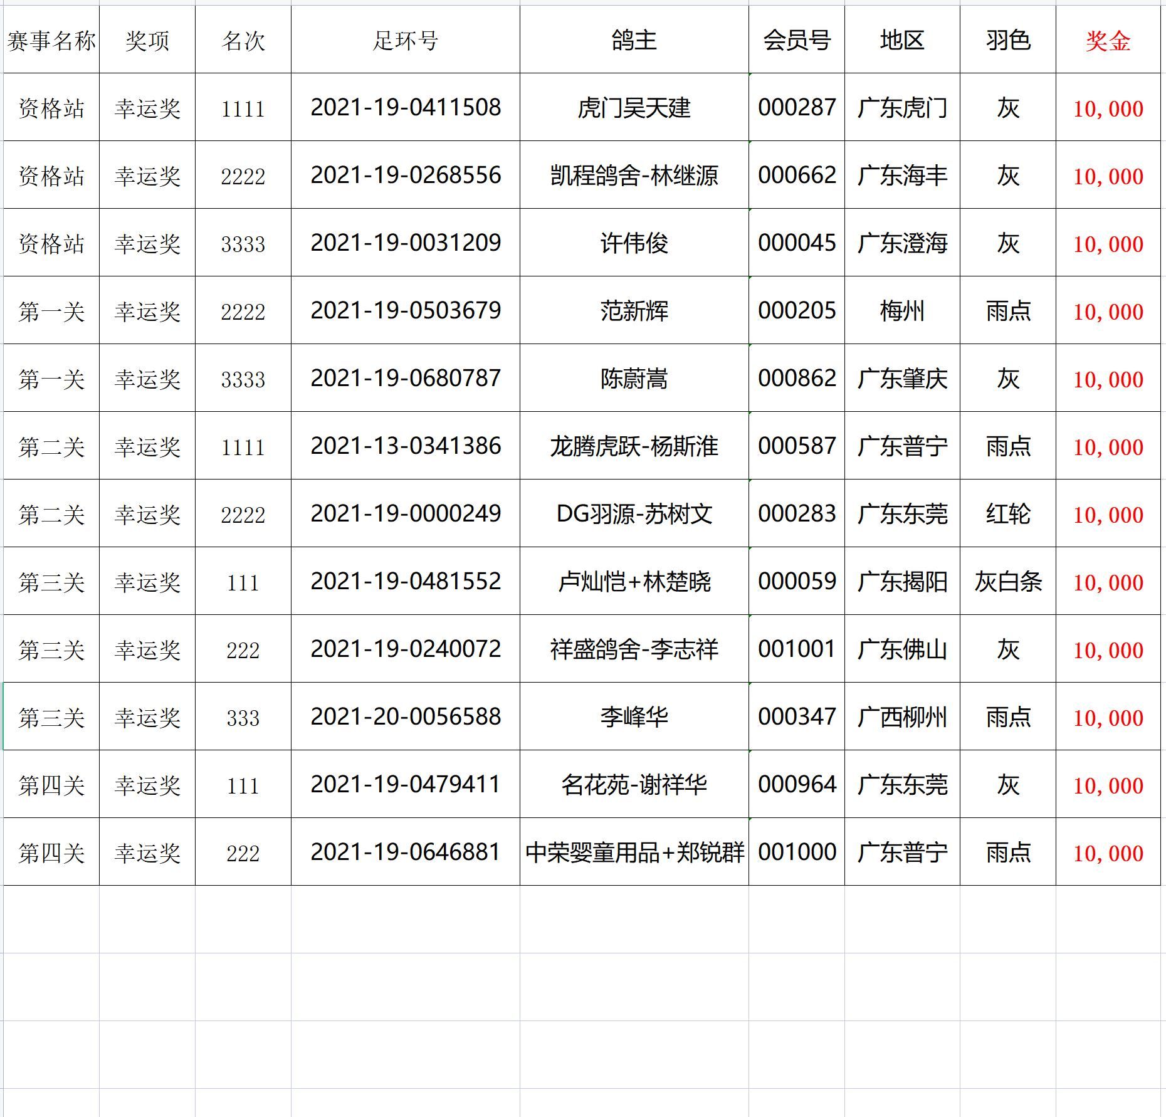Click region cell 广东虎门
The image size is (1166, 1117).
coord(902,107)
